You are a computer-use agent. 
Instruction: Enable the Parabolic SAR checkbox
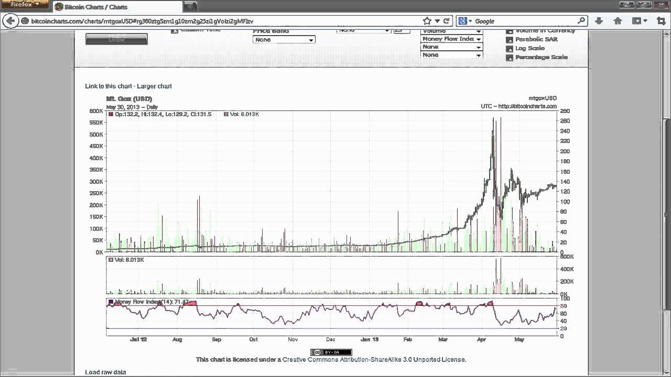(509, 39)
